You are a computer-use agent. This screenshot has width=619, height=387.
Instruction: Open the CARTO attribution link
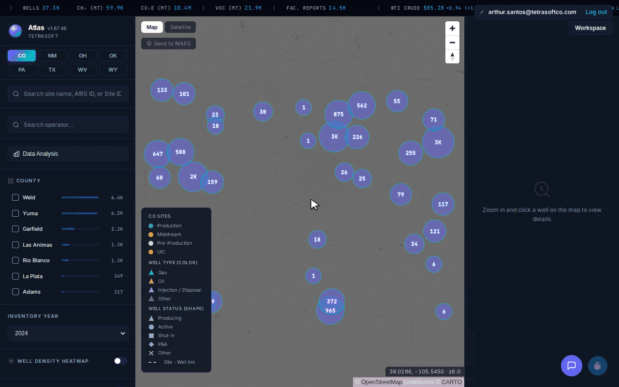452,382
